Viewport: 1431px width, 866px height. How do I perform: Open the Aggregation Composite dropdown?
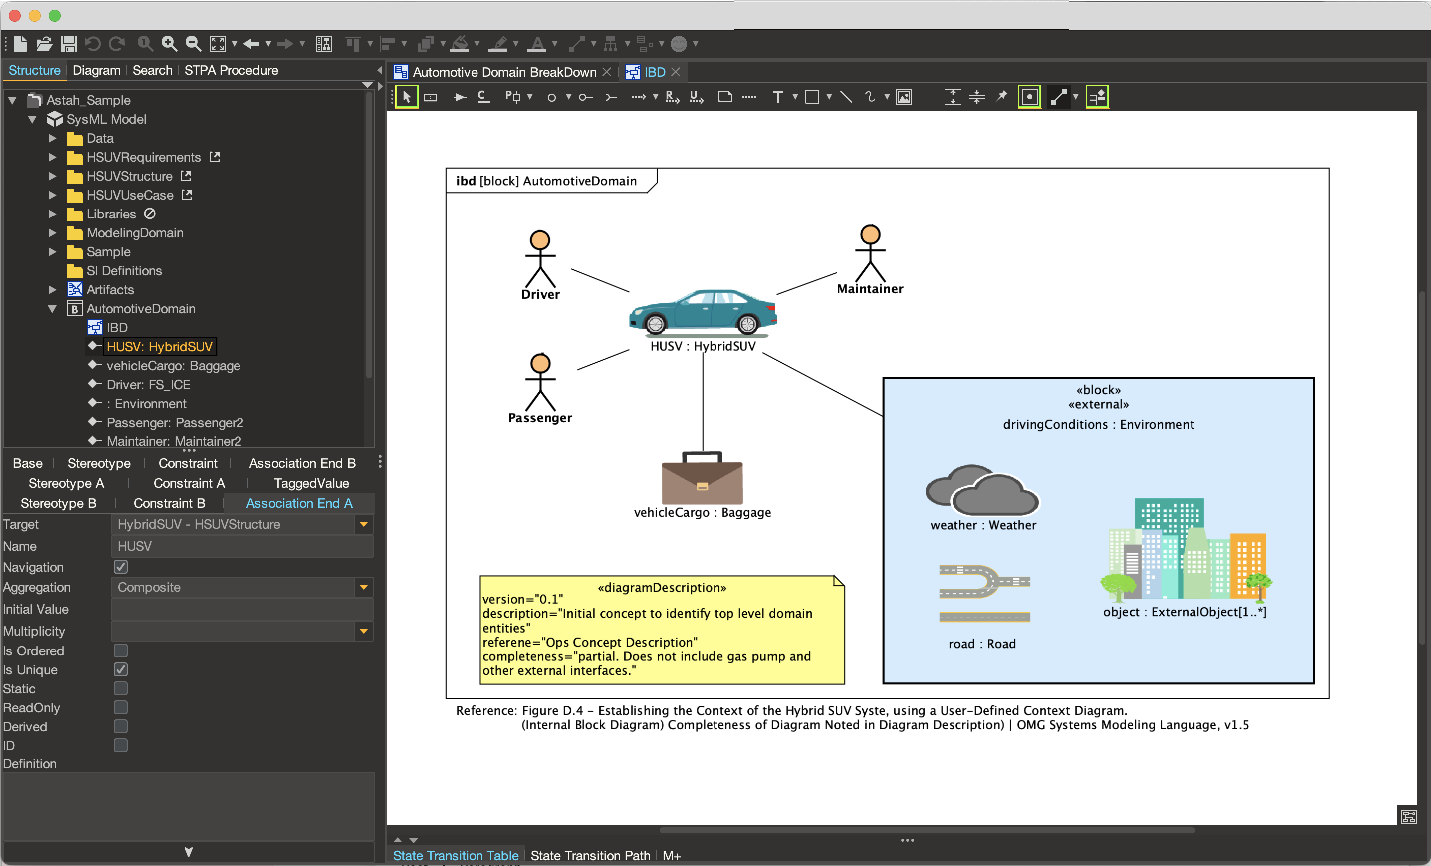pyautogui.click(x=364, y=587)
